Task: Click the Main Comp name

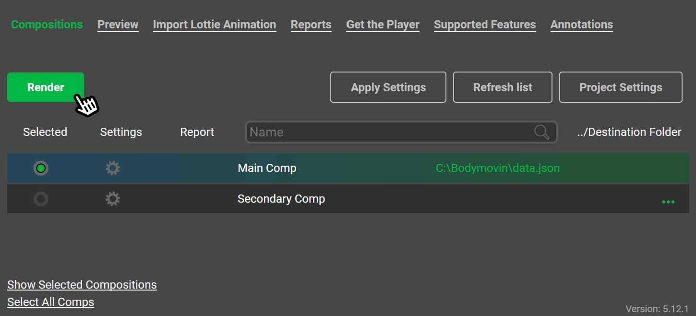Action: pyautogui.click(x=267, y=168)
